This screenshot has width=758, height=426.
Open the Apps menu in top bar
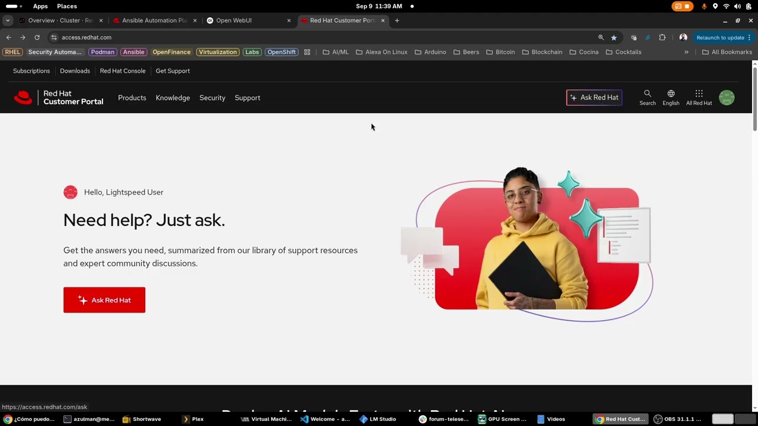coord(40,6)
